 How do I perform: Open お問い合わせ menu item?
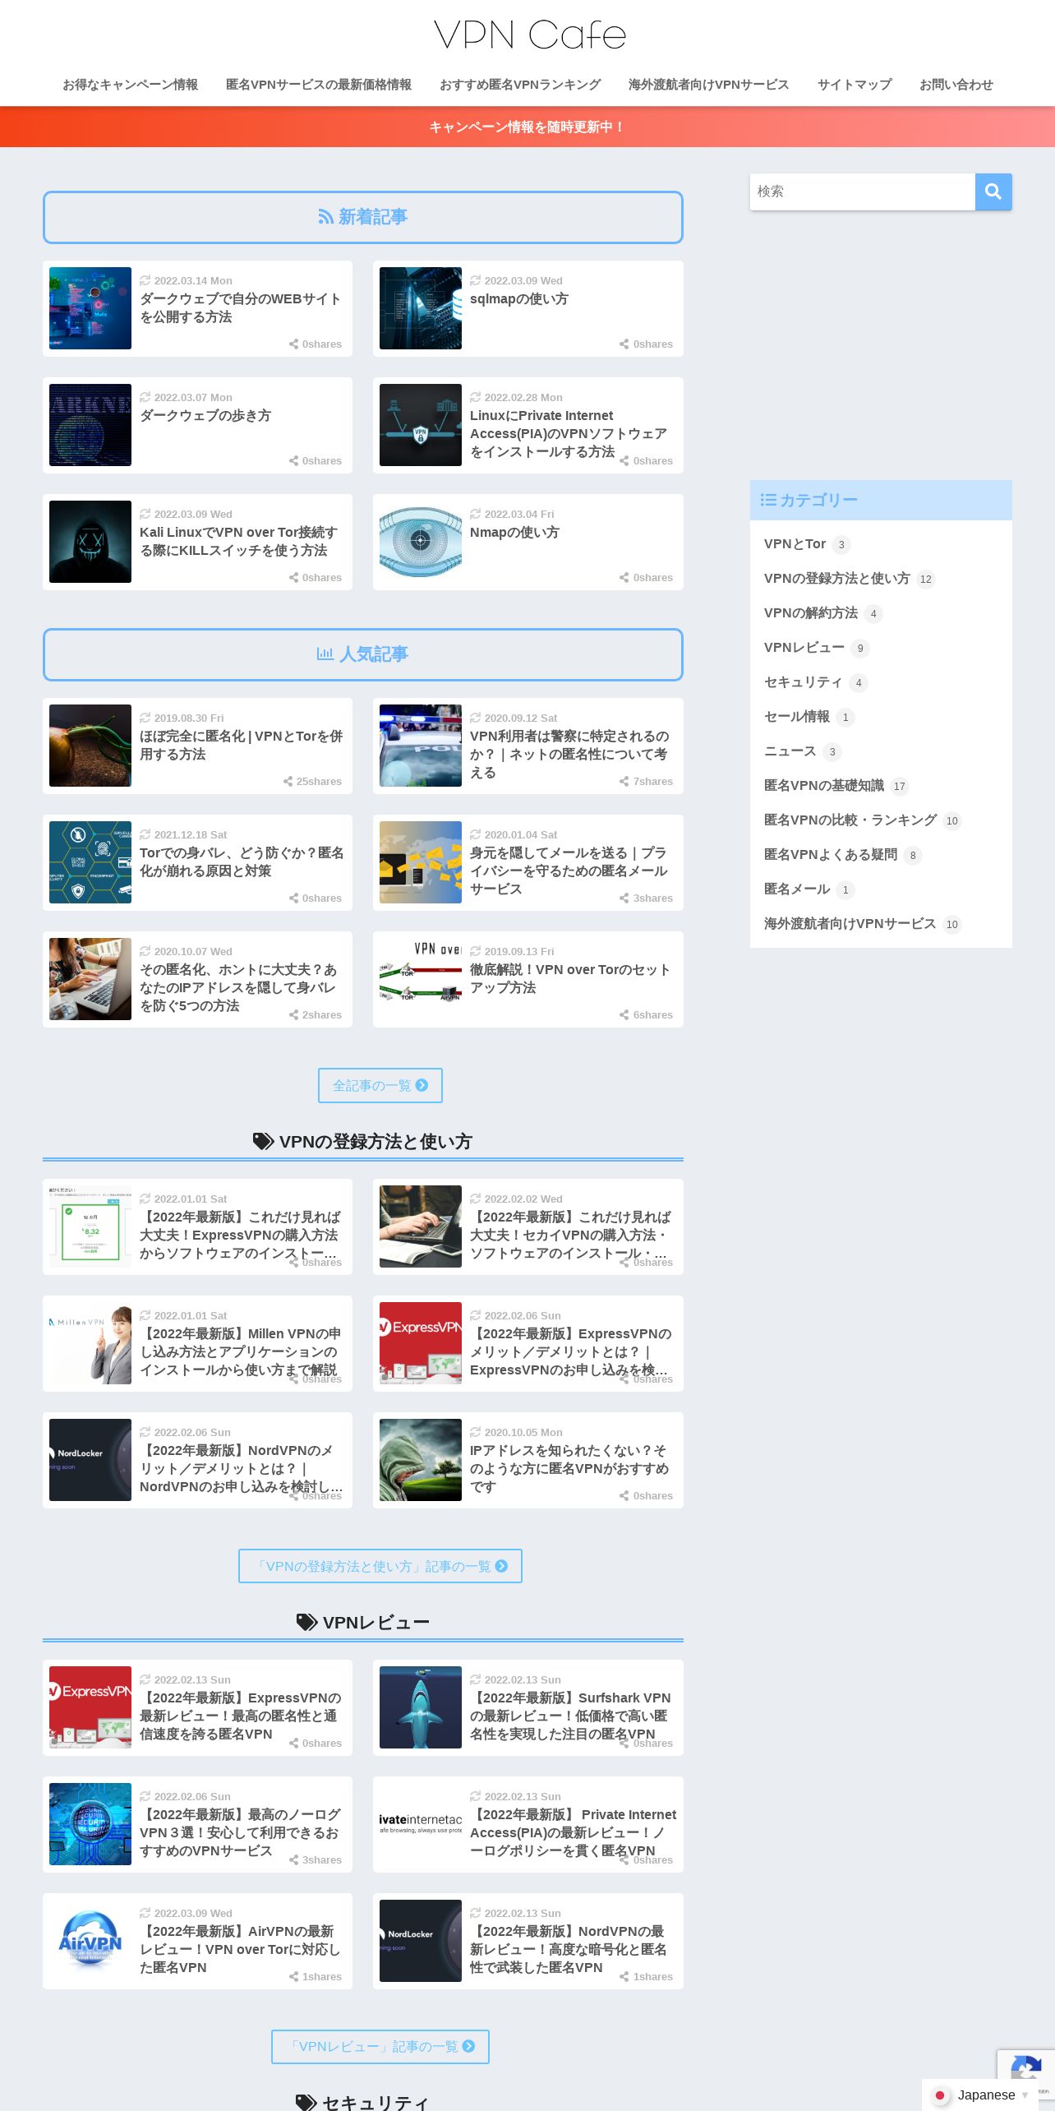956,85
